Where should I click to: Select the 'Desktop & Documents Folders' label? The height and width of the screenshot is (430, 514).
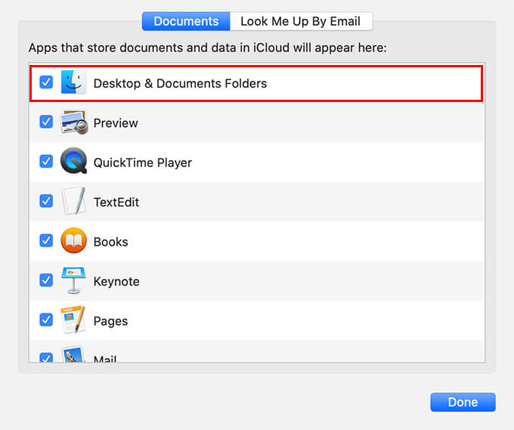pos(180,84)
